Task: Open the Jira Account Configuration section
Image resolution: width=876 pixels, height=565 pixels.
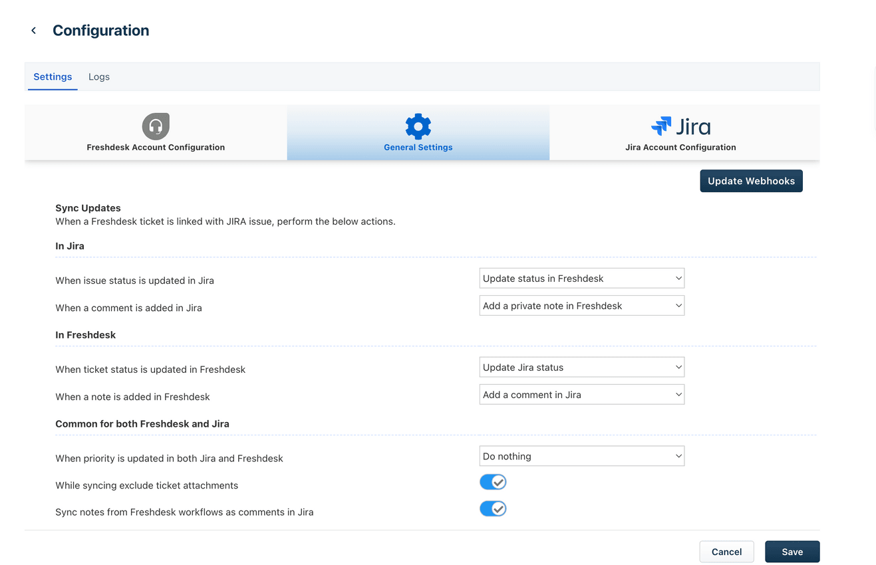Action: click(680, 147)
